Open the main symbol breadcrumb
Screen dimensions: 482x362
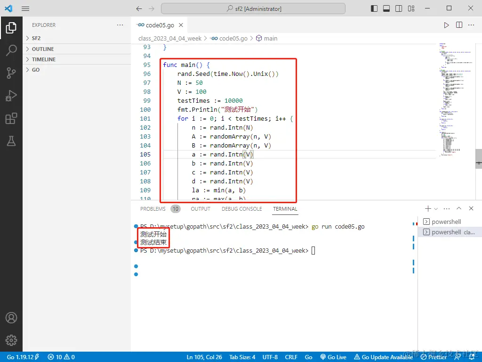(x=267, y=39)
